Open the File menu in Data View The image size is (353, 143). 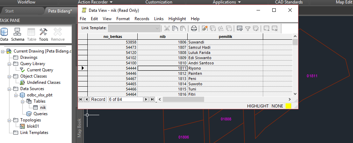tap(83, 19)
